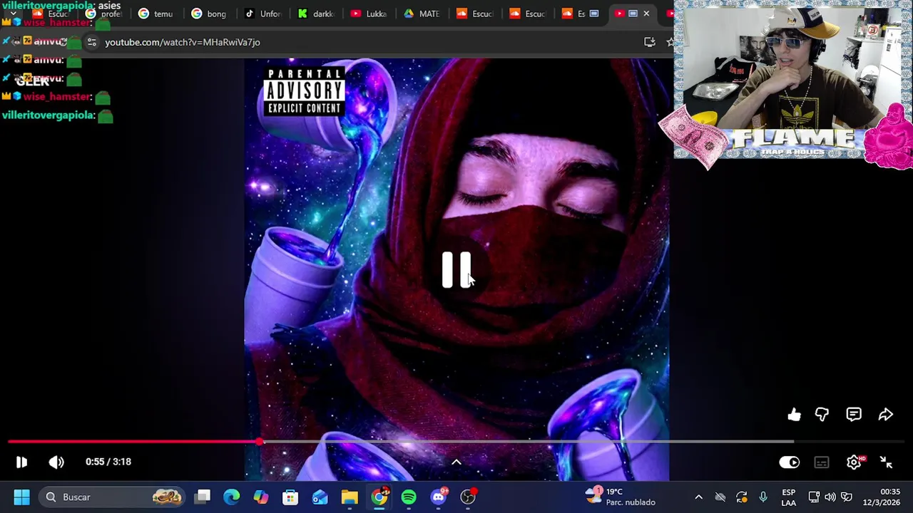Open the comments panel icon

(854, 415)
